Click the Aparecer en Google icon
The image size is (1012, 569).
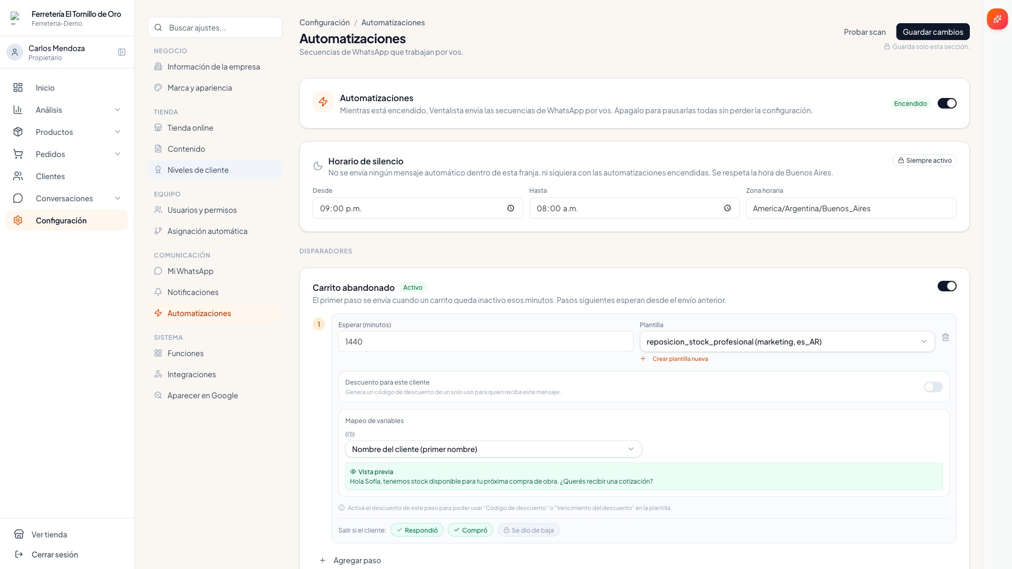click(158, 395)
